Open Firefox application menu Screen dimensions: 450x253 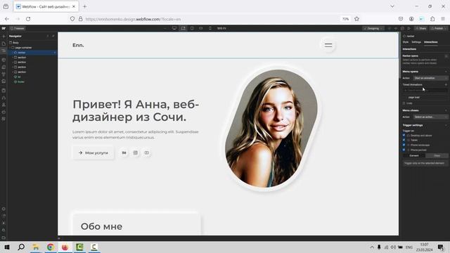[443, 19]
